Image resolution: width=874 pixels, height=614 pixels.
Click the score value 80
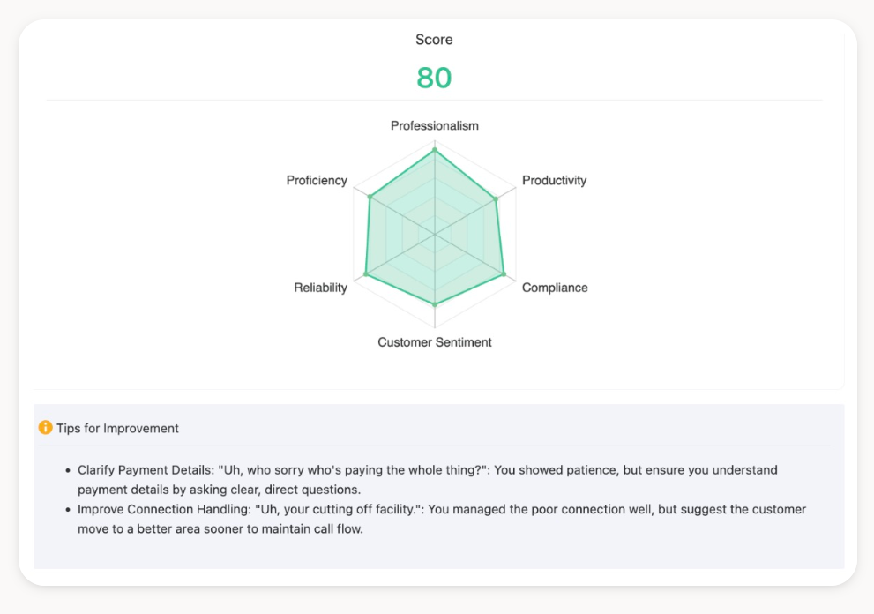point(434,78)
